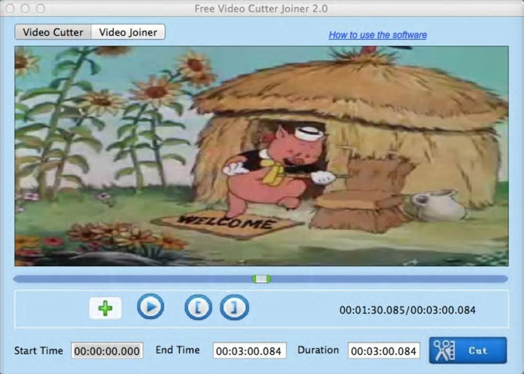This screenshot has height=374, width=524.
Task: Switch to the Video Cutter tab
Action: 53,32
